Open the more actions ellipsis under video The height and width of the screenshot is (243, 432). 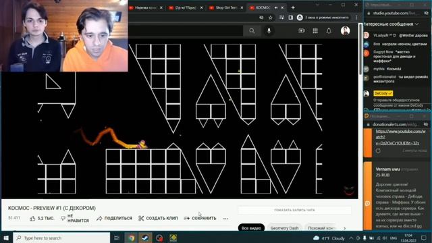pos(225,219)
